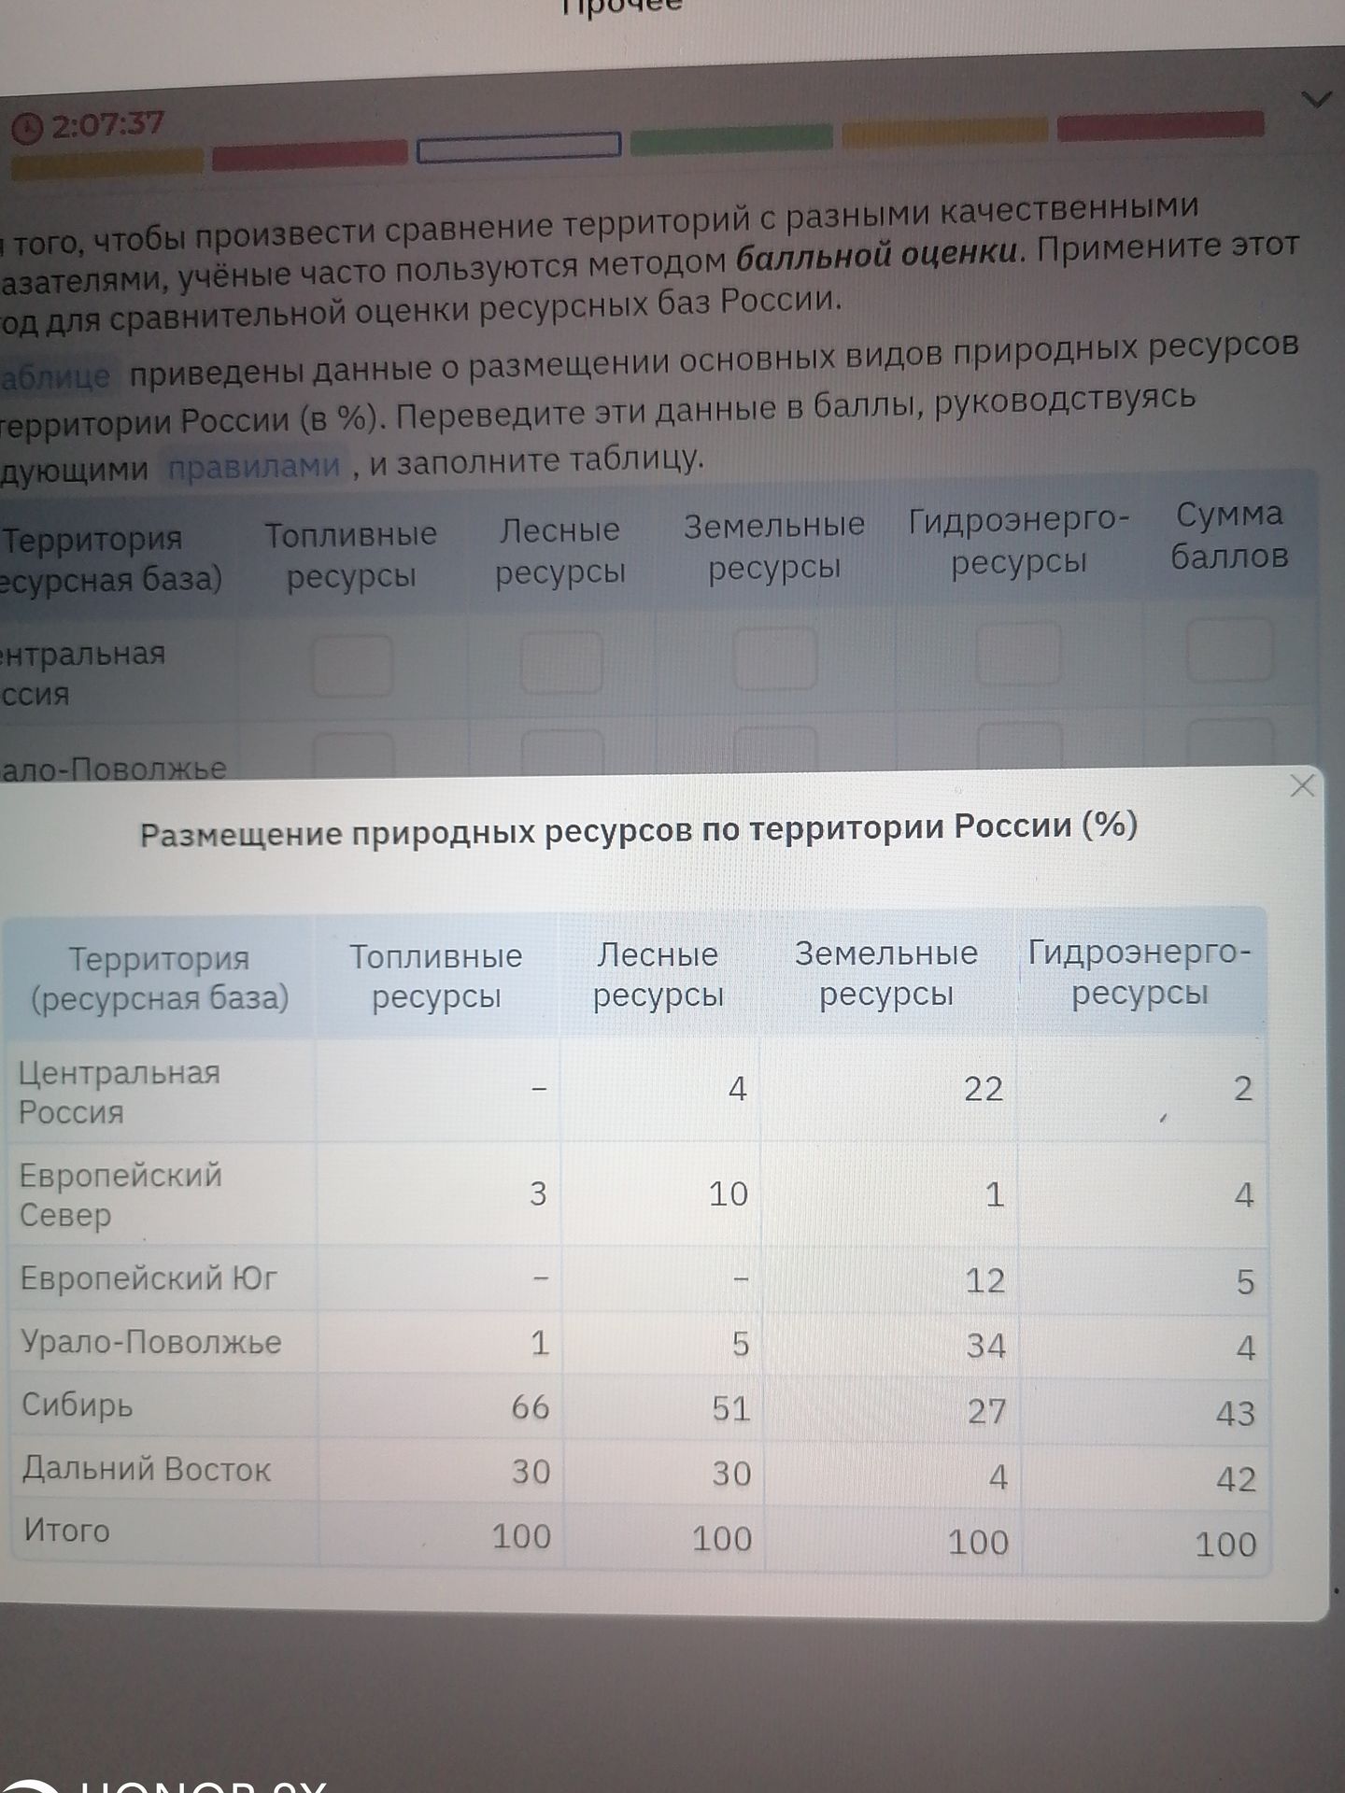Select the red progress segment after the timer

click(309, 155)
